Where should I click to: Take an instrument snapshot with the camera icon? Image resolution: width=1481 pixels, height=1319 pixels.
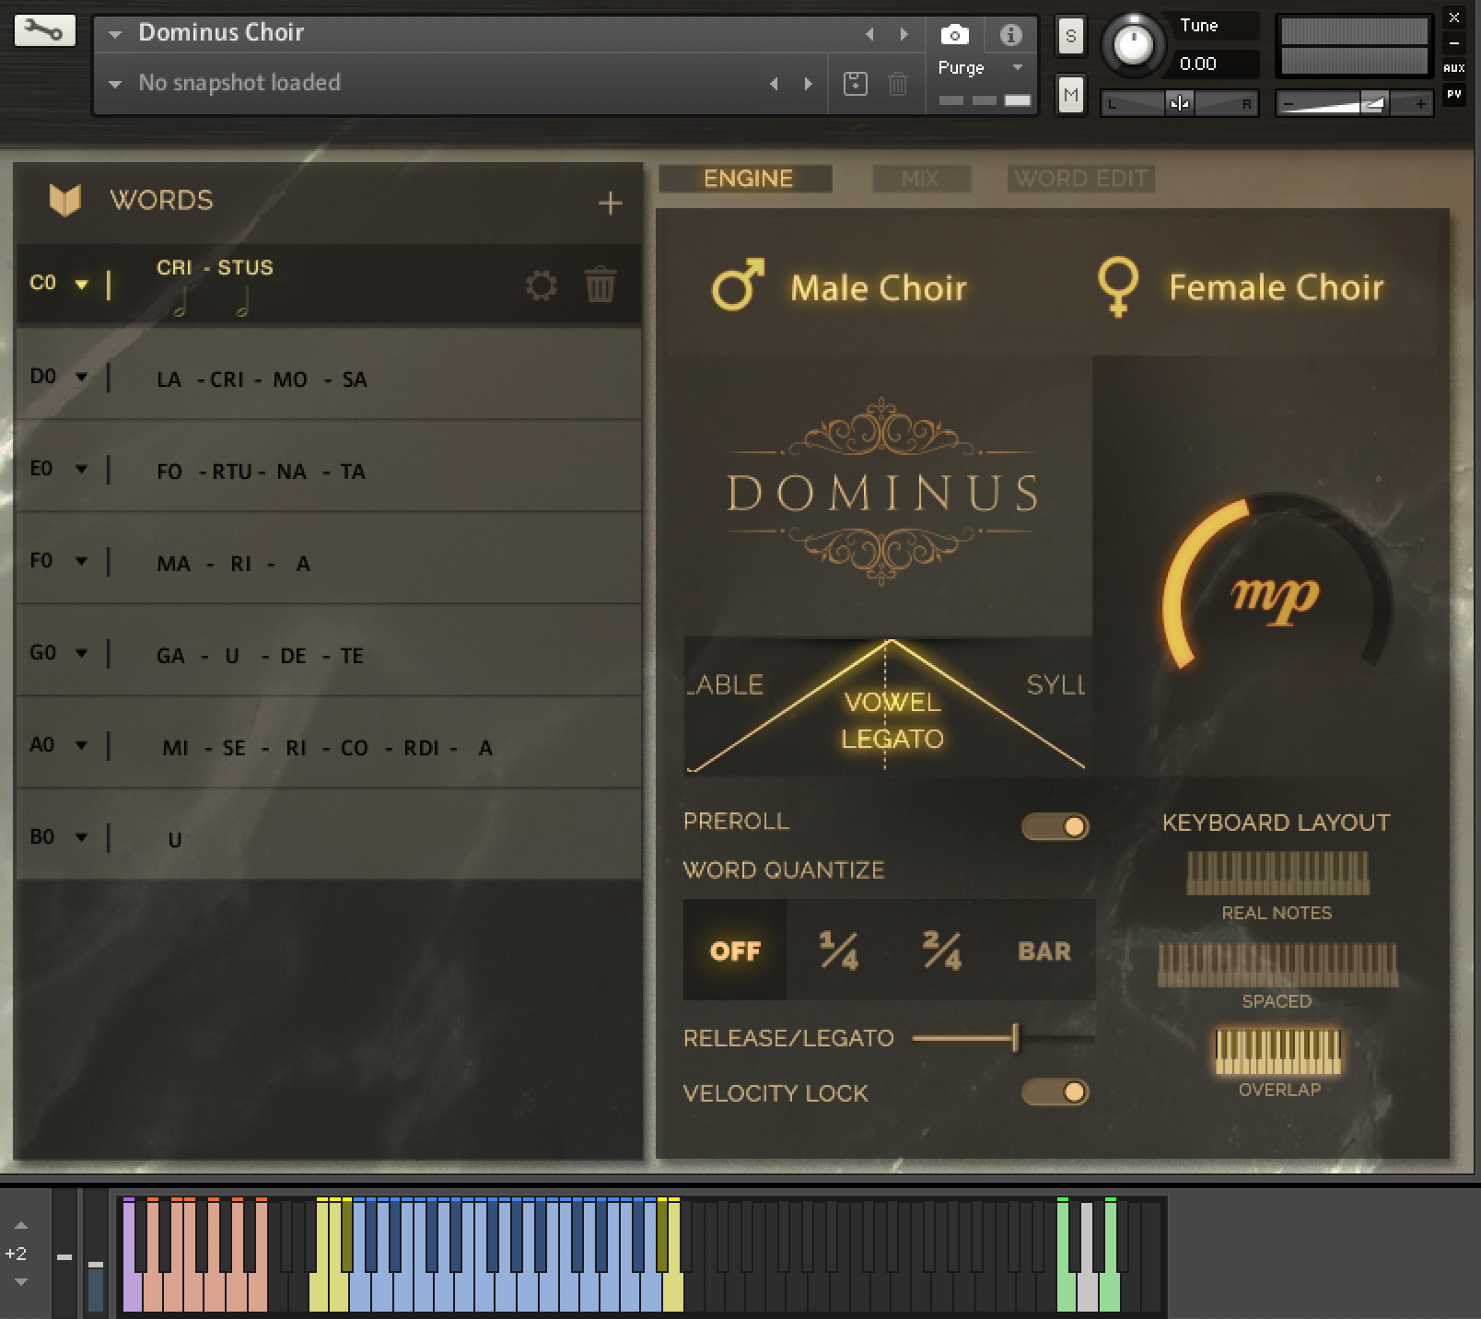pyautogui.click(x=954, y=33)
